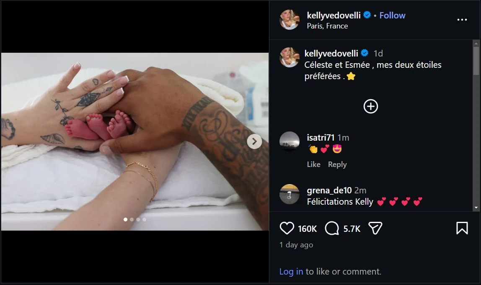Follow kellyvedovelli

pyautogui.click(x=392, y=15)
